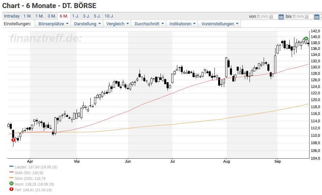Click the blue Letzter legend line swatch
The height and width of the screenshot is (195, 322).
click(x=11, y=166)
